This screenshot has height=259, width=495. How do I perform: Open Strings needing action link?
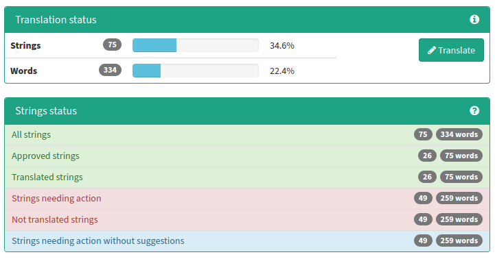pos(56,198)
